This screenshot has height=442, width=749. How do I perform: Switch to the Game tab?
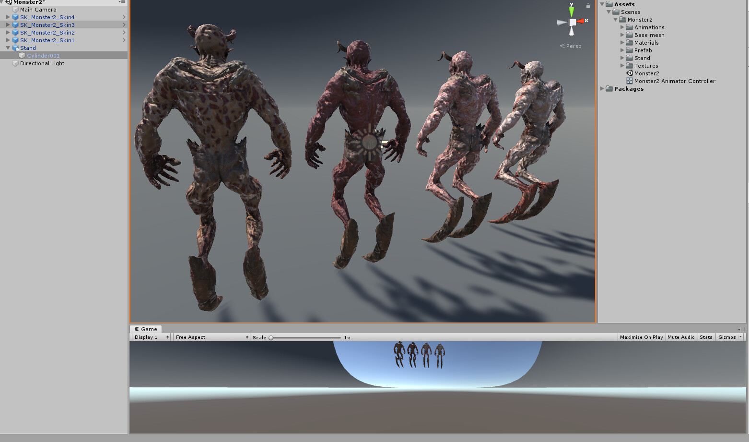pyautogui.click(x=146, y=329)
